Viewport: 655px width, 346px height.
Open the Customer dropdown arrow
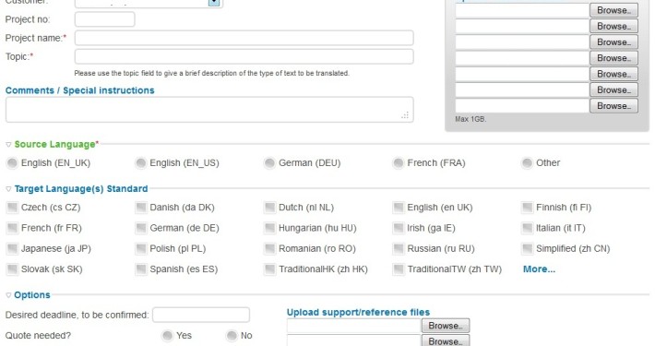click(213, 3)
